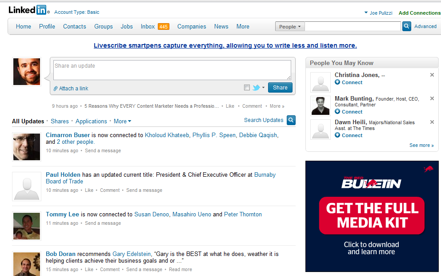Screen dimensions: 441x276
Task: Open Gary Edelstein's profile link
Action: (x=132, y=254)
